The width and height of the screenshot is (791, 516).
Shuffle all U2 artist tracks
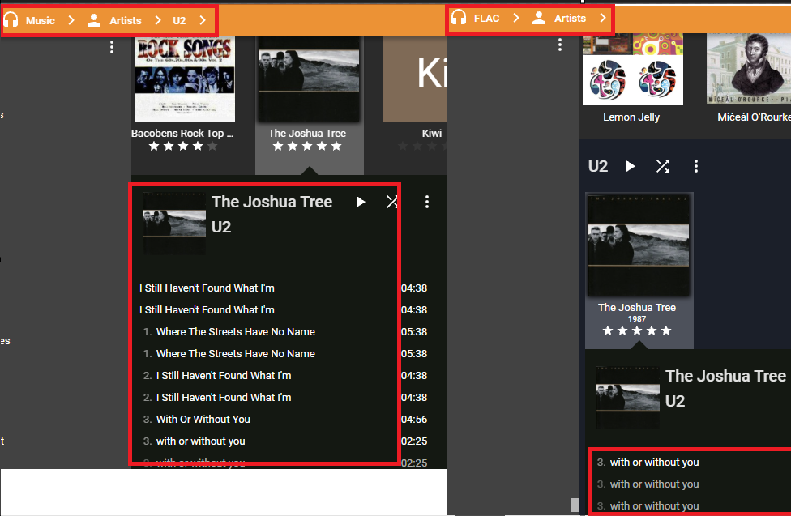(x=663, y=166)
